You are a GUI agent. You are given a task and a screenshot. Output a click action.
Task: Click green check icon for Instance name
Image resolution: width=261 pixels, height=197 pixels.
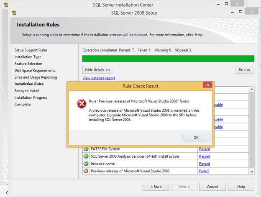pyautogui.click(x=86, y=164)
